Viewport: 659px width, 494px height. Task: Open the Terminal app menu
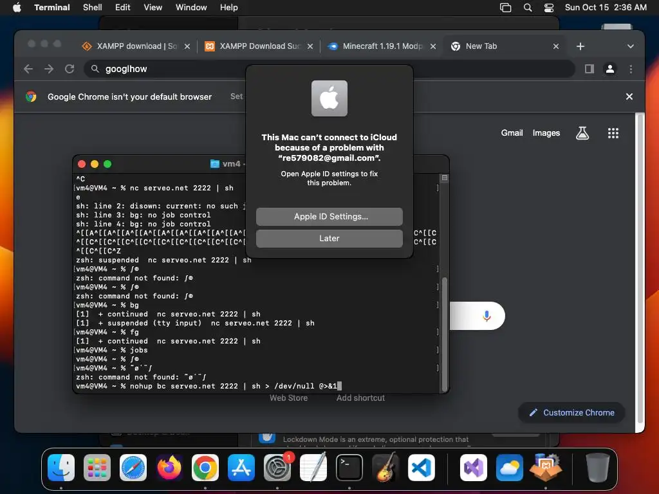(52, 7)
